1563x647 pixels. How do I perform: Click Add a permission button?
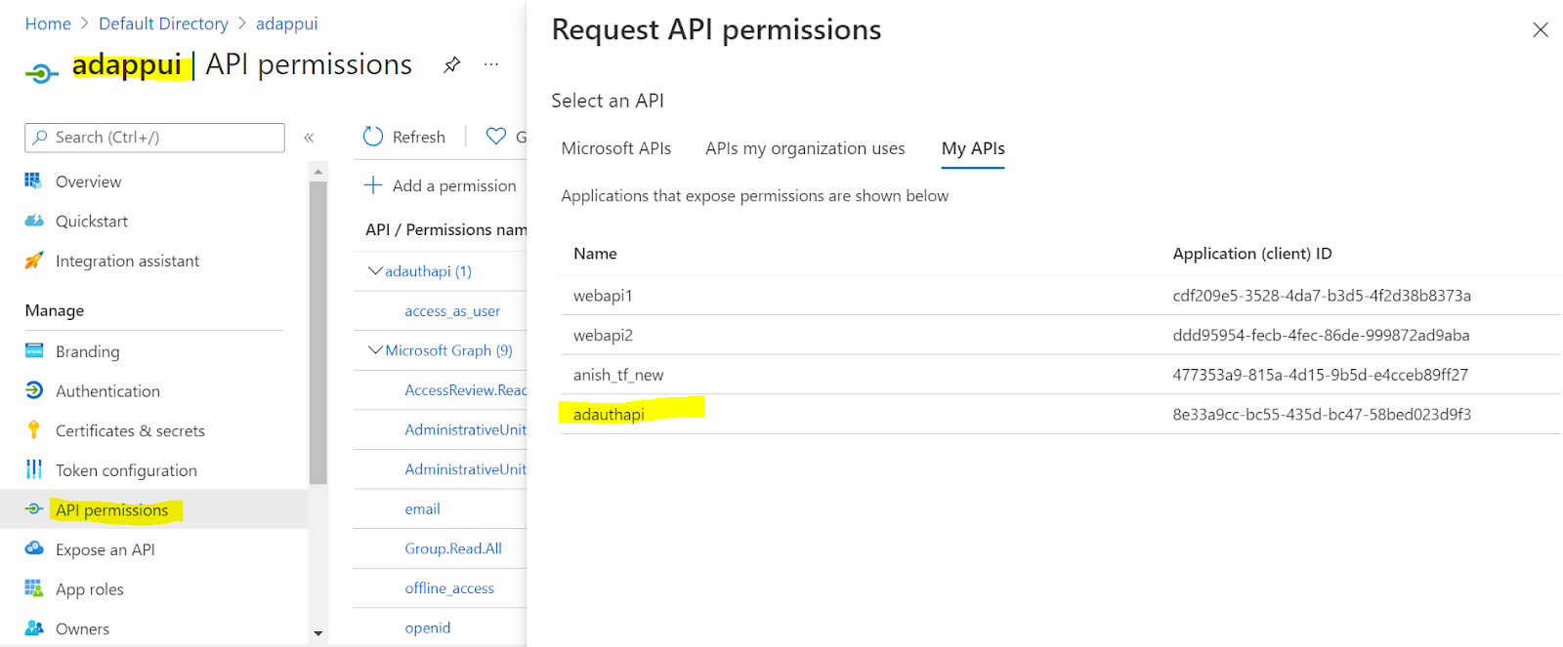tap(441, 185)
